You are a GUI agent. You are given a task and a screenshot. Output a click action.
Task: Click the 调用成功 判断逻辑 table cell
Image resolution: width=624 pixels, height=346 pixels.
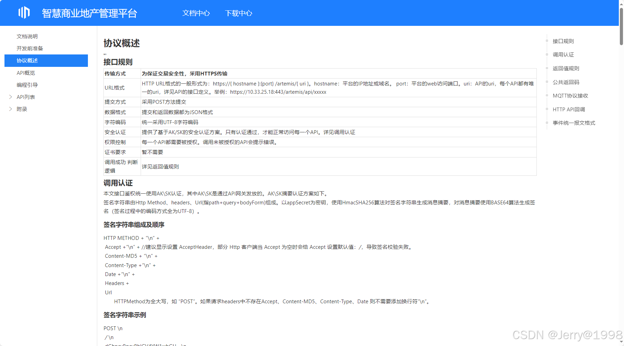(122, 166)
